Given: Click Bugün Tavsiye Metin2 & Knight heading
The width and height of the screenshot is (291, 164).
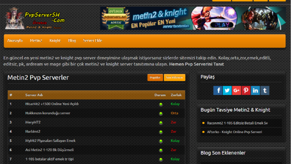Looking at the screenshot, I should (235, 110).
